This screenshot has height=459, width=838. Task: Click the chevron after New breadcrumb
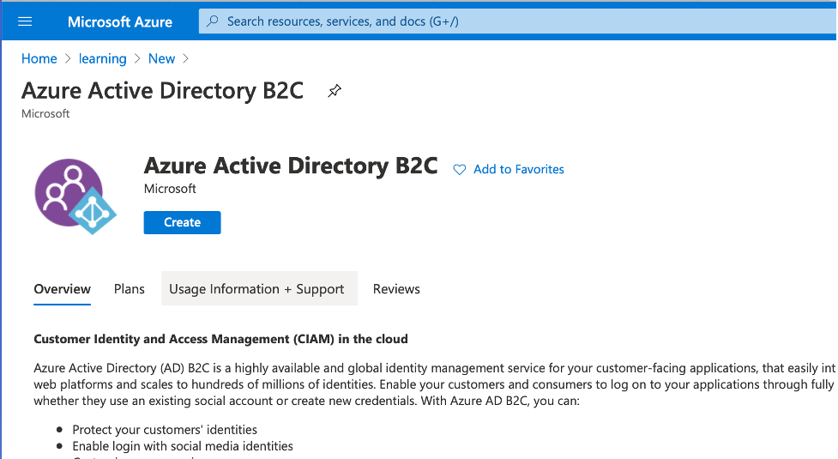coord(186,59)
